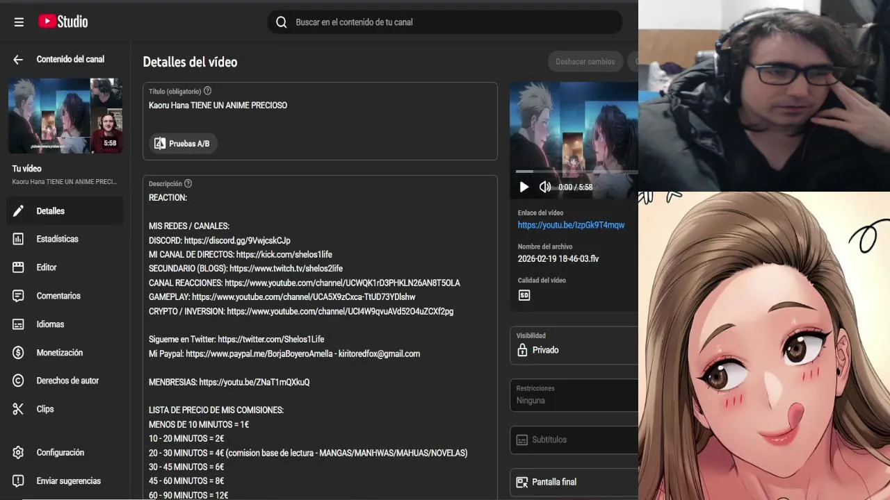Click the "CANAL REACCIONES" description line

click(305, 283)
